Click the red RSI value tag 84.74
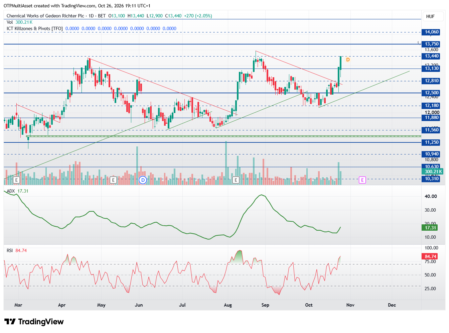Image resolution: width=449 pixels, height=333 pixels. [430, 256]
